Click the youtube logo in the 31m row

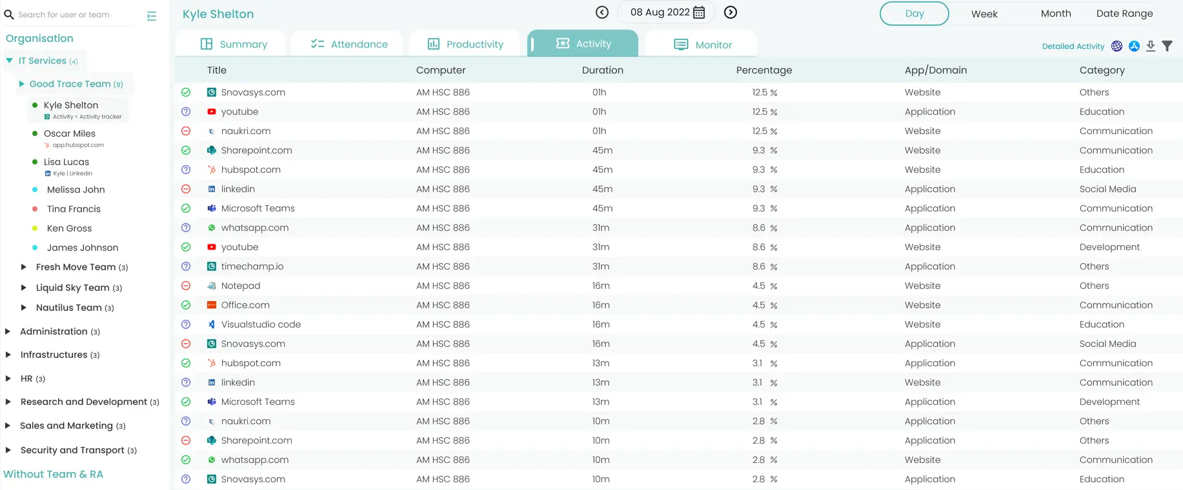coord(212,247)
